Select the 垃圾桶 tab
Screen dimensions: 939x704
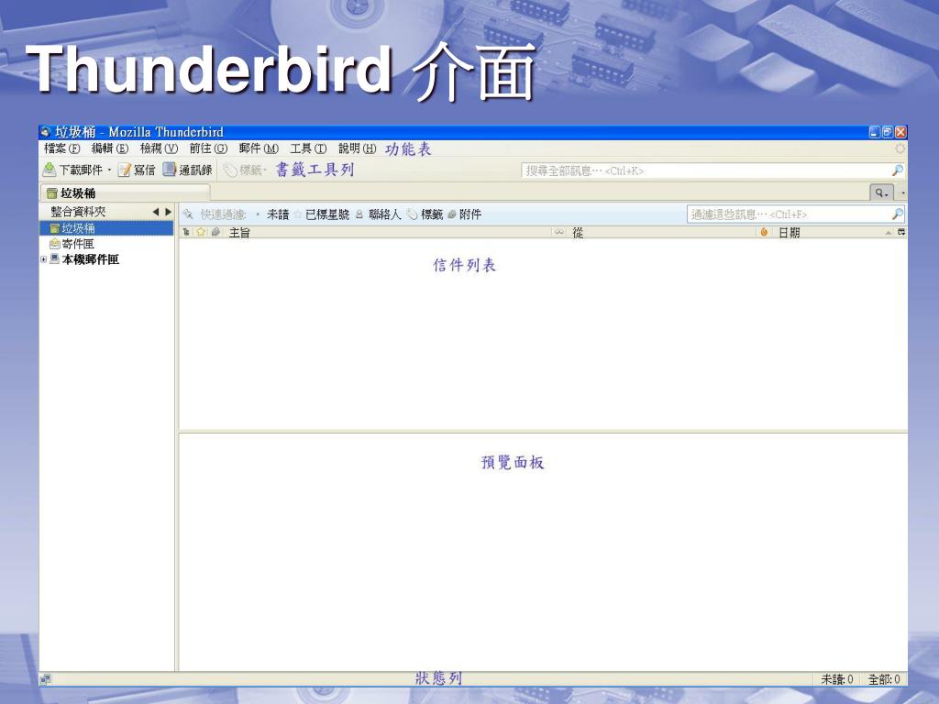click(x=125, y=192)
